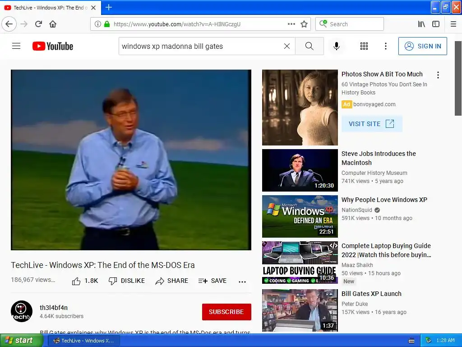The height and width of the screenshot is (347, 462).
Task: Open Bill Gates XP Launch thumbnail
Action: coord(300,310)
